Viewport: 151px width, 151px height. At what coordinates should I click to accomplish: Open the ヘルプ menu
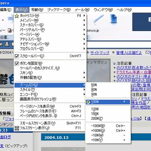pos(124,9)
